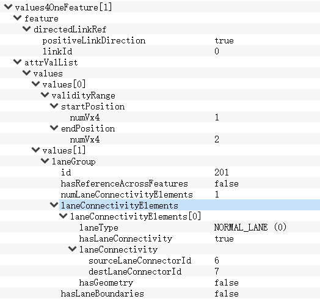Click value 6 of sourceLaneConnectorId
The height and width of the screenshot is (299, 320).
[217, 260]
